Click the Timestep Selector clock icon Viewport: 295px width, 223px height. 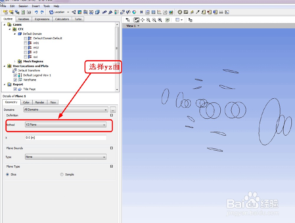tap(180, 12)
